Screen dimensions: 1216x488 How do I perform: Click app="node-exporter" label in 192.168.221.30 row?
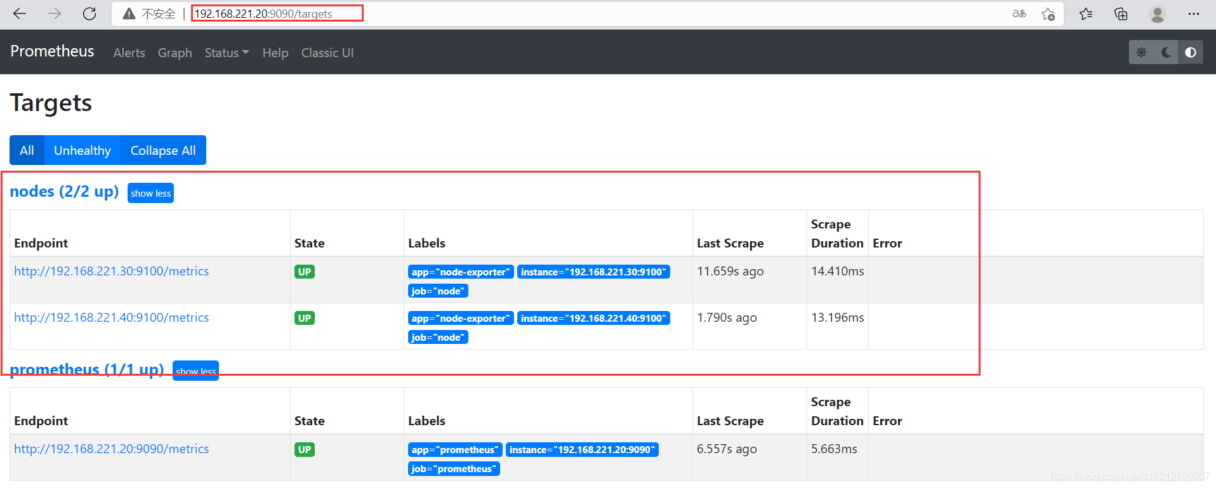click(461, 272)
